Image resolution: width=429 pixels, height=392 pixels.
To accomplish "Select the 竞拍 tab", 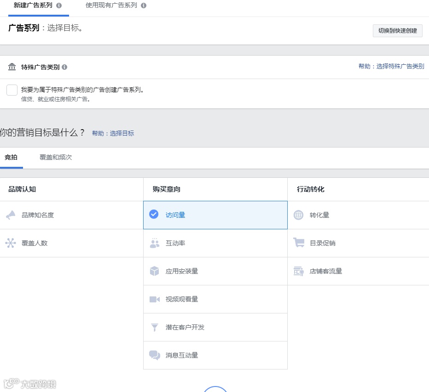I will (x=11, y=157).
